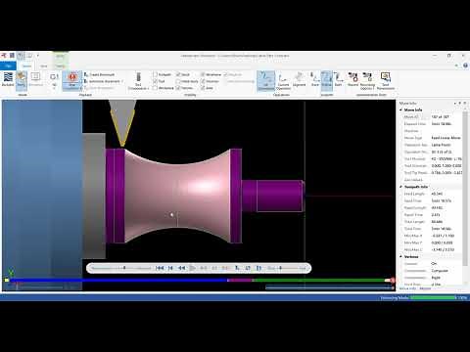This screenshot has height=352, width=470.
Task: Click the blue section of progress bar
Action: [118, 281]
